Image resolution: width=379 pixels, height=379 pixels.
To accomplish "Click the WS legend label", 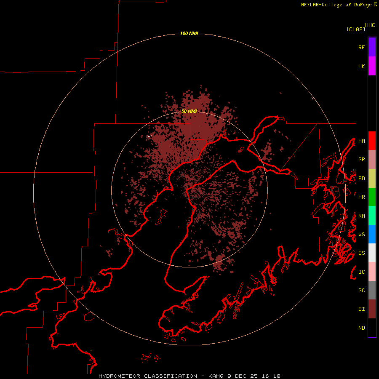I will (361, 235).
